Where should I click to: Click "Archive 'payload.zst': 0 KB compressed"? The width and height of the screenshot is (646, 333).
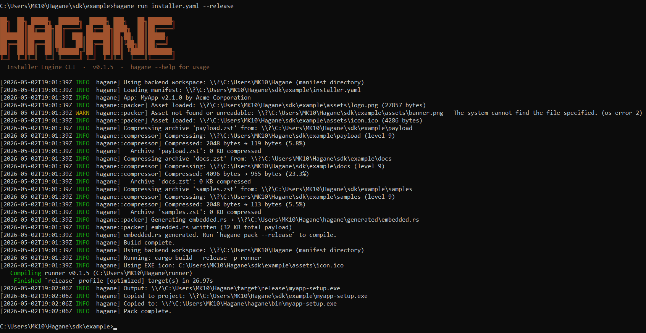point(196,151)
